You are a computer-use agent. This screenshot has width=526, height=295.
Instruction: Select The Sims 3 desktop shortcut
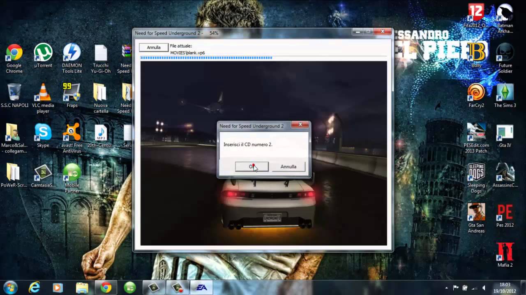(x=505, y=96)
